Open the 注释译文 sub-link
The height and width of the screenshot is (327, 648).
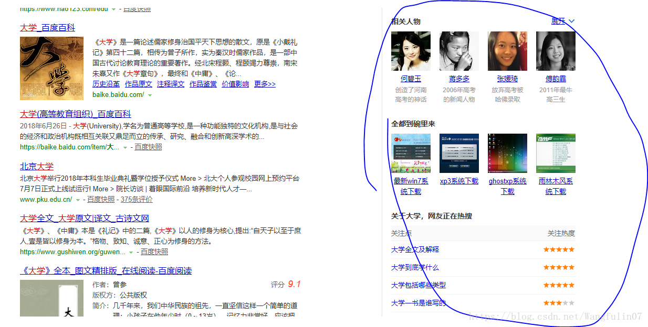[x=171, y=84]
